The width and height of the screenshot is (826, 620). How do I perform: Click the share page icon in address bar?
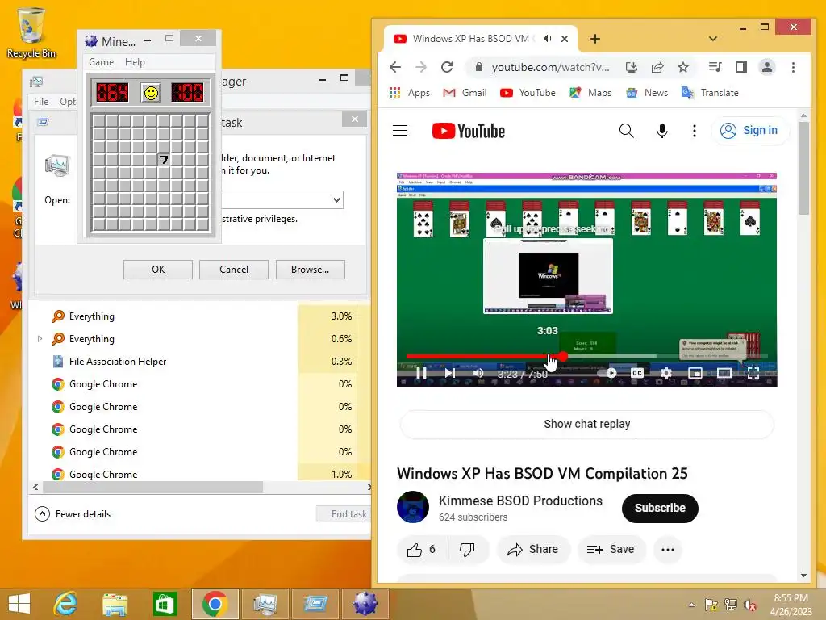[657, 67]
